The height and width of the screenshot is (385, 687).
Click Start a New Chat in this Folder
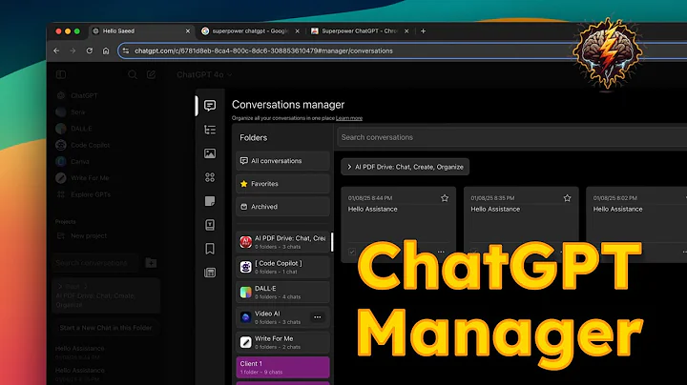(x=106, y=328)
